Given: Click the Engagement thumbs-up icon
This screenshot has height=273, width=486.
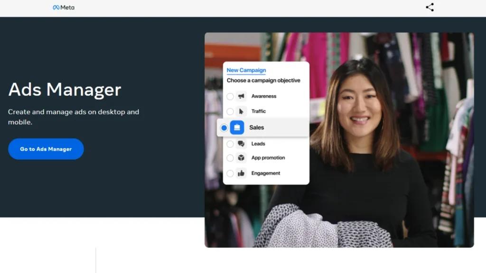Looking at the screenshot, I should pos(241,173).
